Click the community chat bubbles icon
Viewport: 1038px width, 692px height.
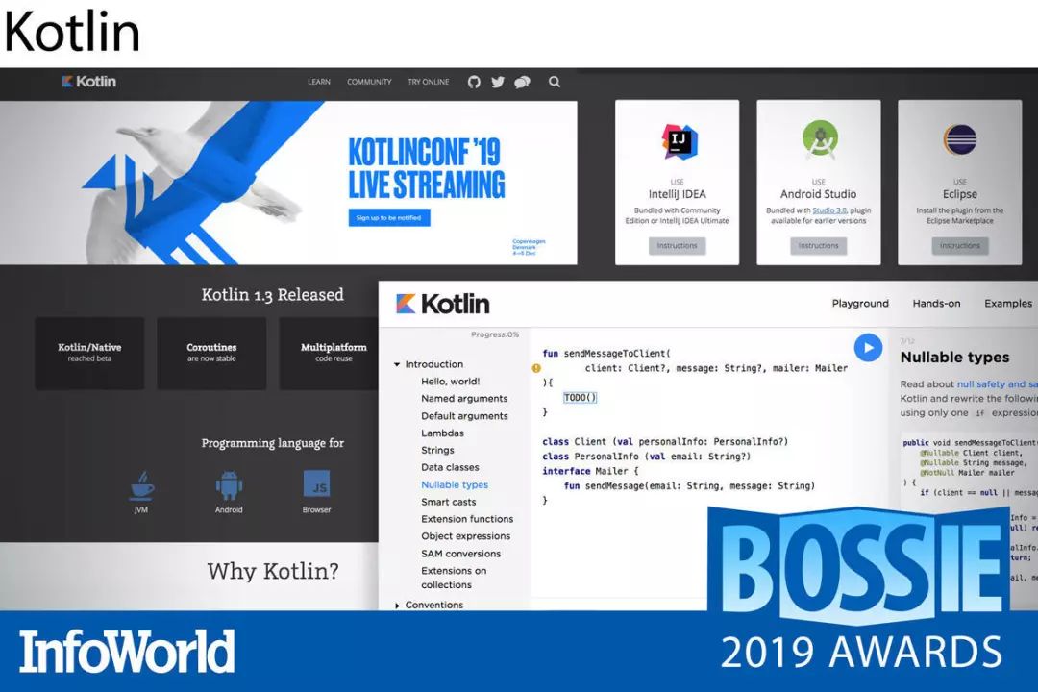[x=522, y=83]
